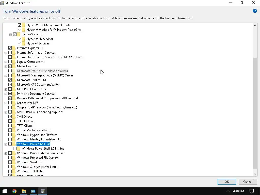The height and width of the screenshot is (195, 260).
Task: Uncheck Internet Explorer 11 checkbox
Action: coord(10,48)
